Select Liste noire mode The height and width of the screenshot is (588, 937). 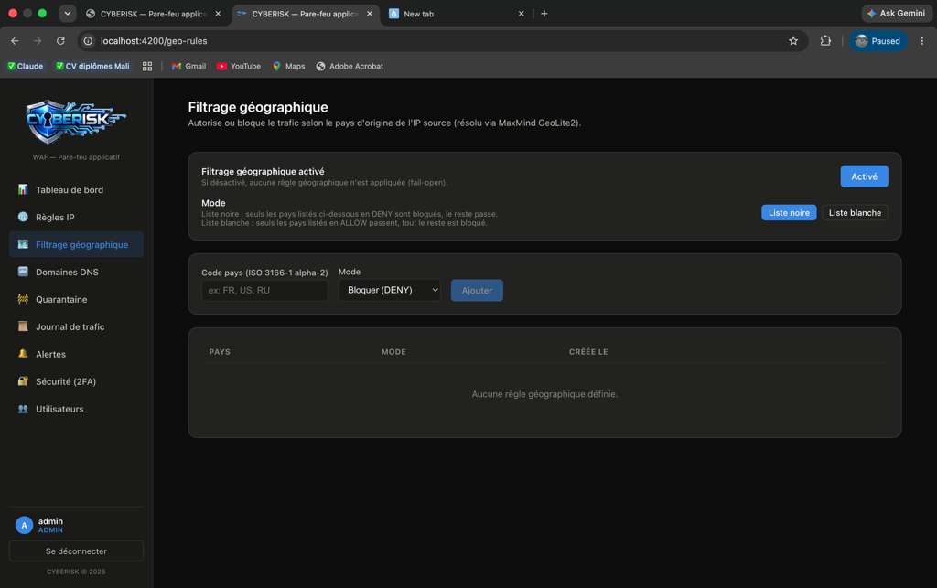coord(789,212)
